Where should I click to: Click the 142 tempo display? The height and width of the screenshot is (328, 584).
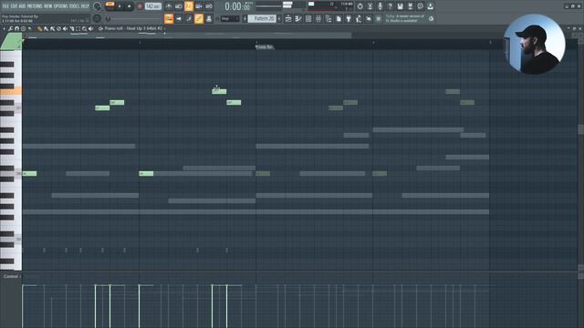(153, 6)
